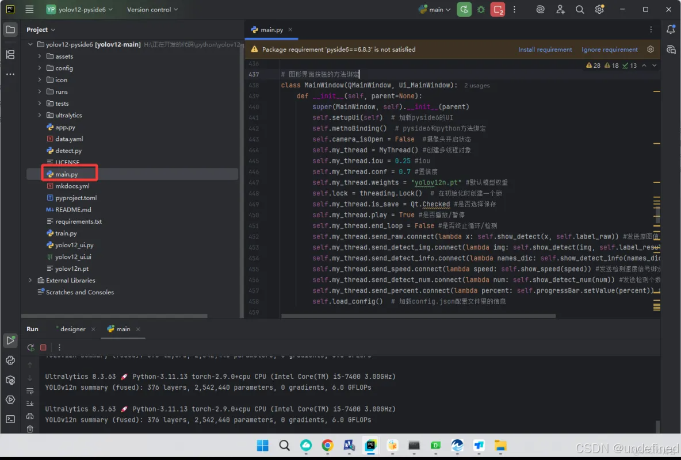Image resolution: width=681 pixels, height=460 pixels.
Task: Expand the tests folder
Action: tap(40, 103)
